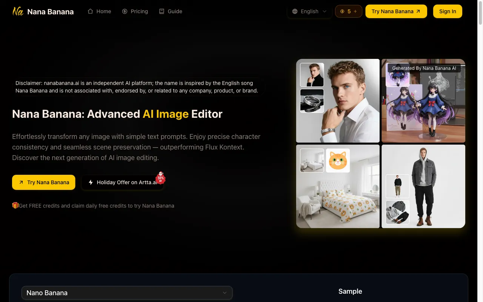This screenshot has width=483, height=302.
Task: Click the globe language icon
Action: click(x=295, y=11)
